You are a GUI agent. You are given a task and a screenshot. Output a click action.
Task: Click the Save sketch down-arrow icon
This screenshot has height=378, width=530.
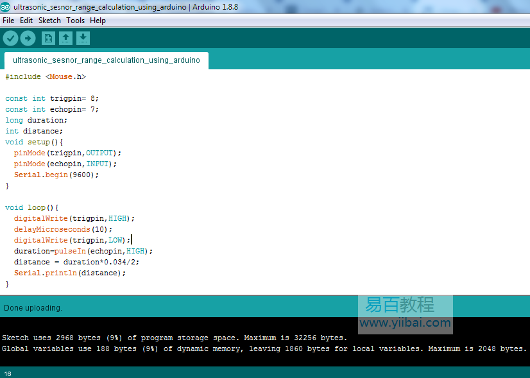83,39
